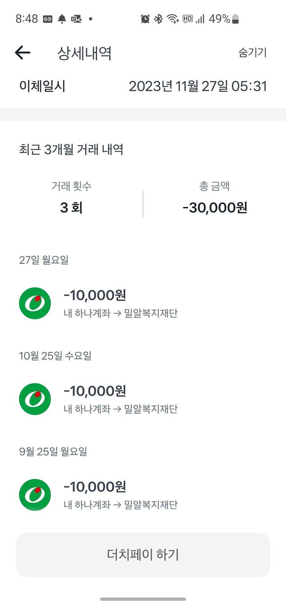Tap the alarm clock status icon

pos(145,19)
